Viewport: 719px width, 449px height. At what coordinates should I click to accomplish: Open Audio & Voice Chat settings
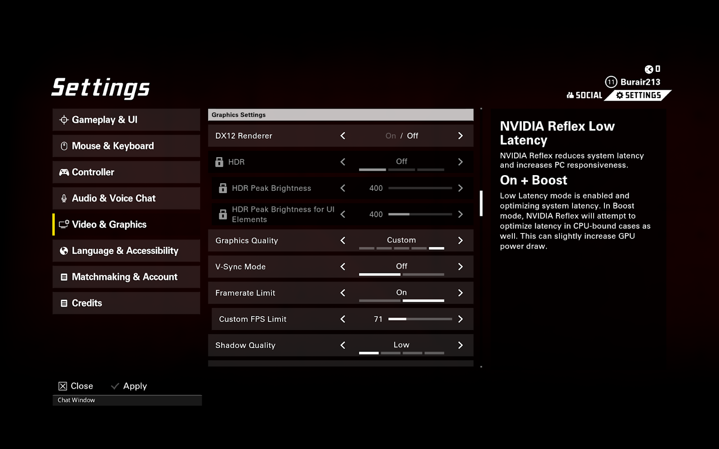(x=126, y=198)
